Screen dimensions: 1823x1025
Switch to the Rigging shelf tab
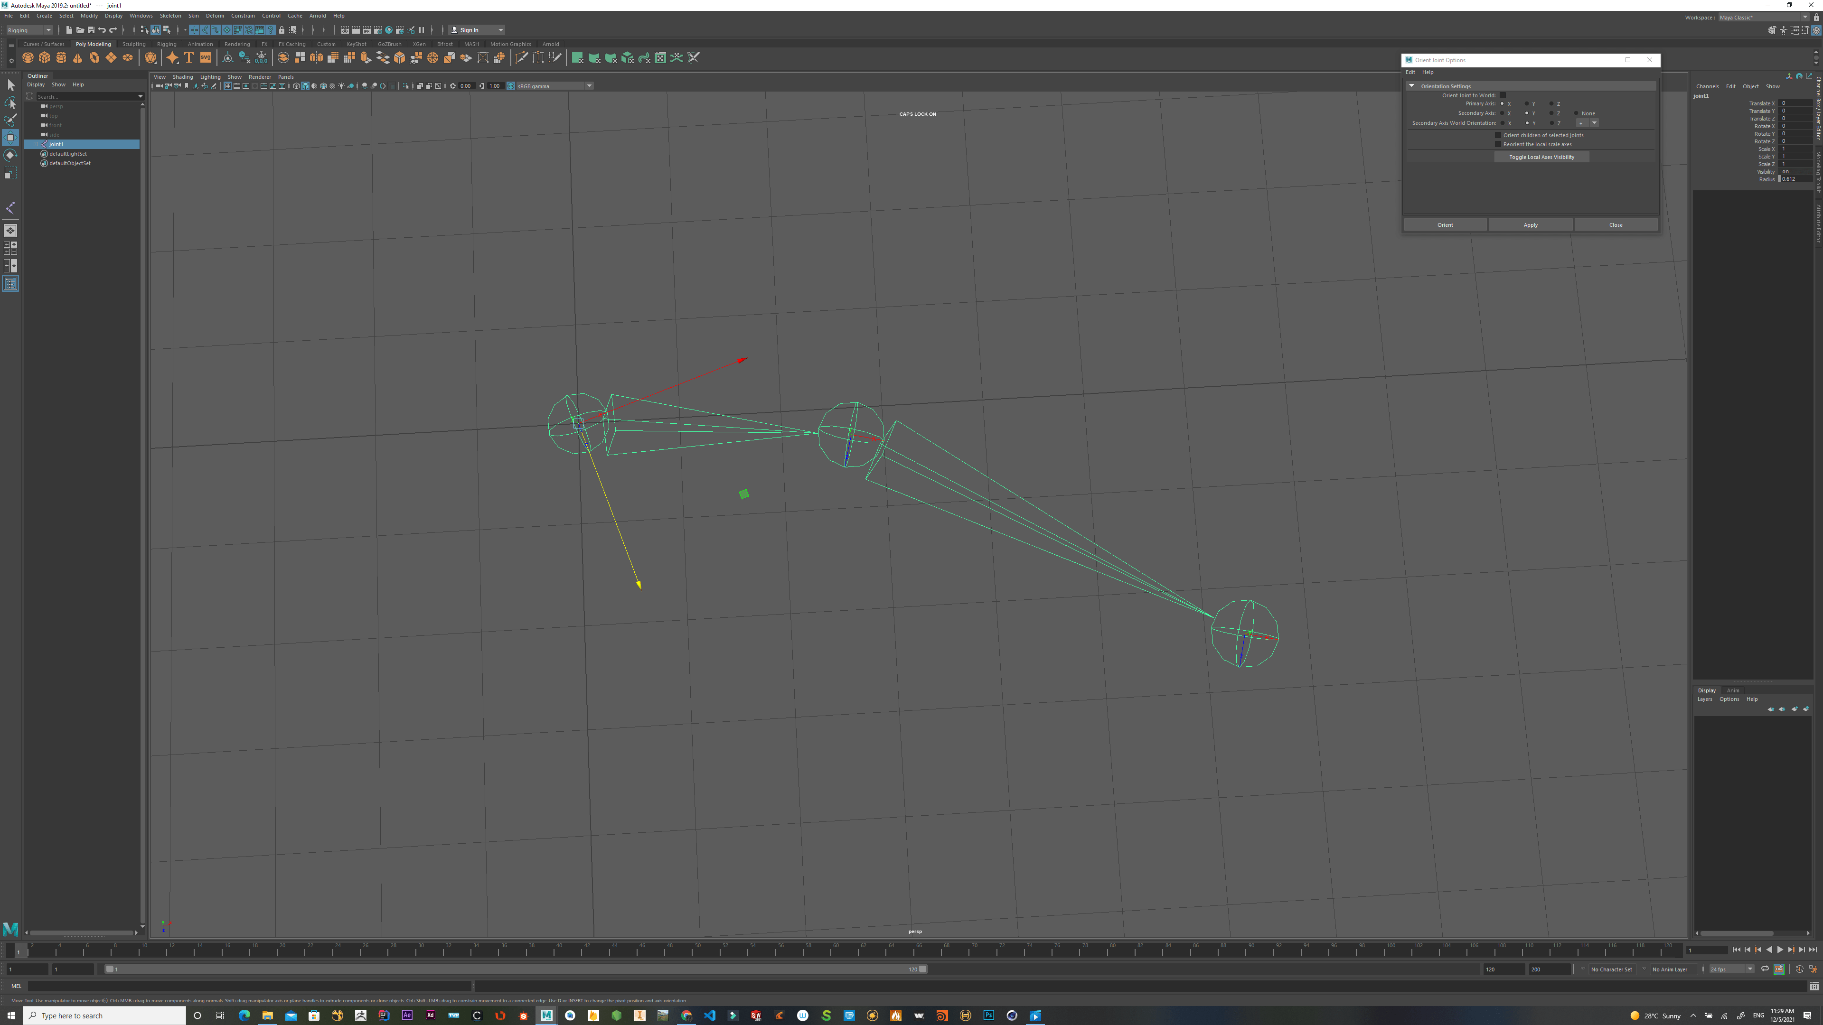[x=167, y=44]
